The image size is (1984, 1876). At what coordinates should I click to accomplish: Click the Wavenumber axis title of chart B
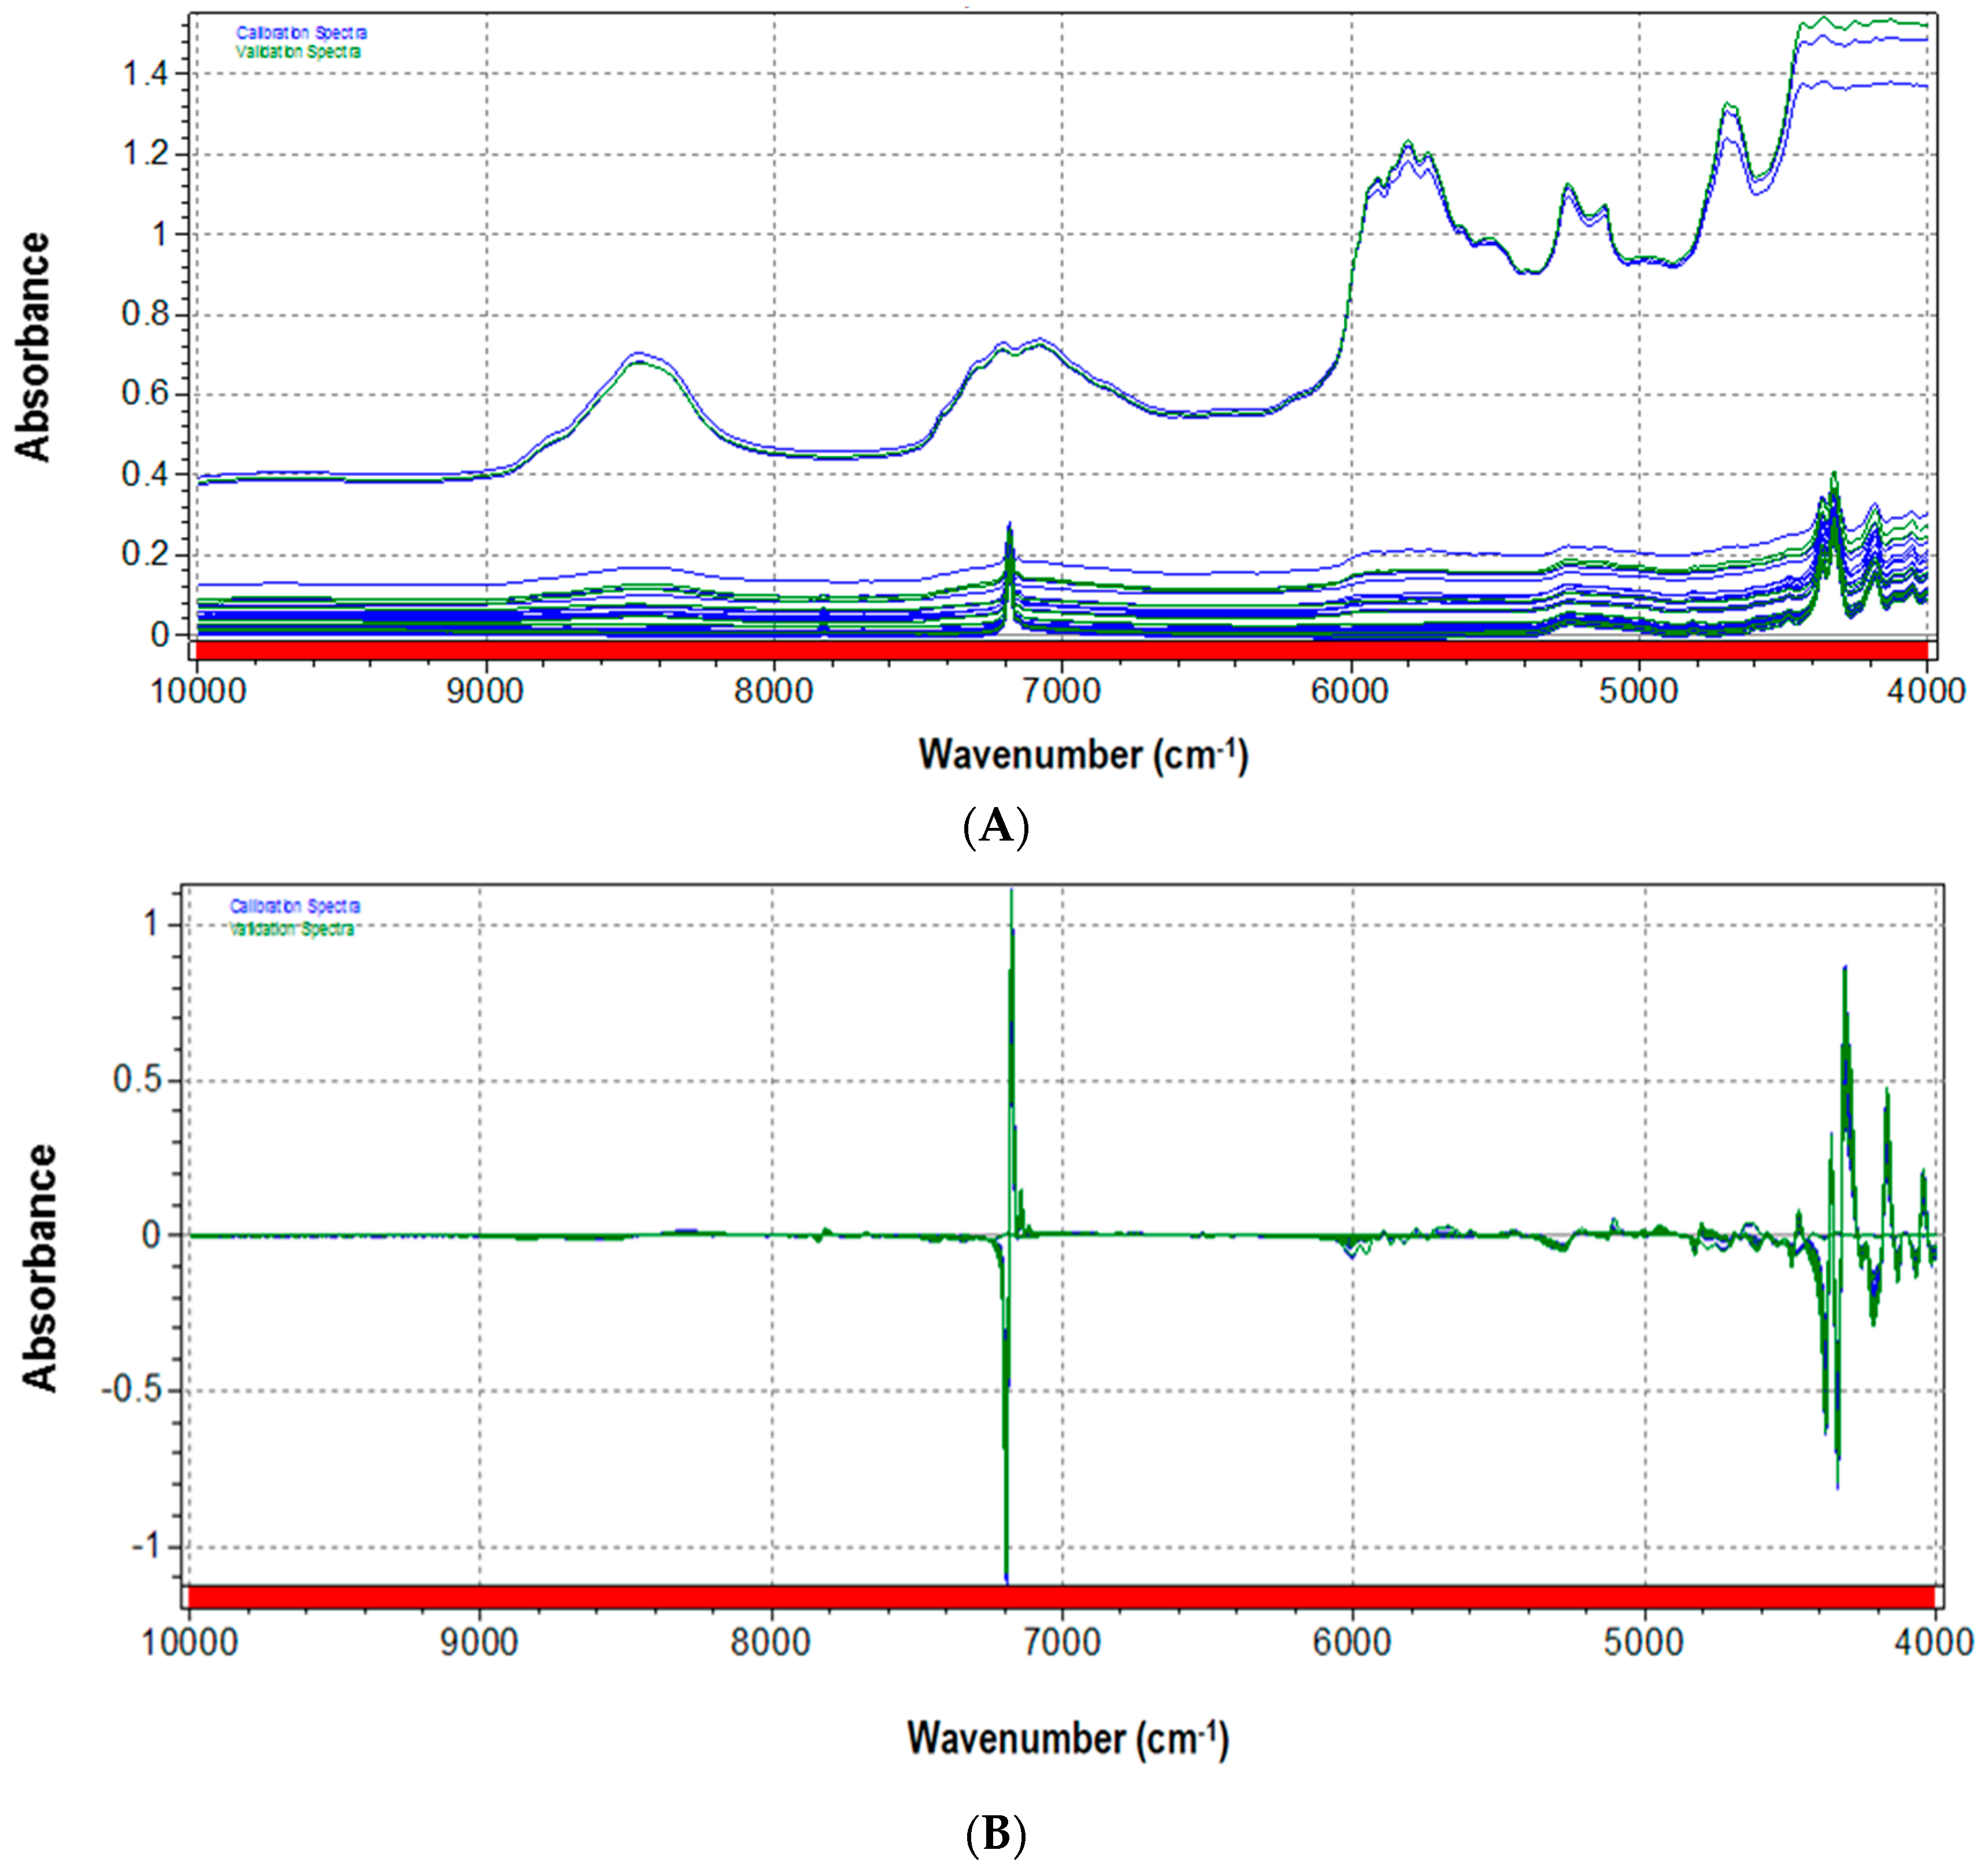(x=1067, y=1739)
